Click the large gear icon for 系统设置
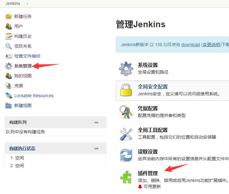The image size is (229, 194). 126,69
